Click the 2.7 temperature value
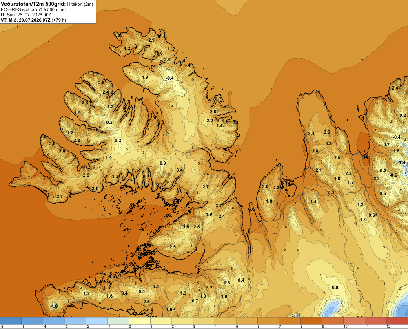 point(206,187)
